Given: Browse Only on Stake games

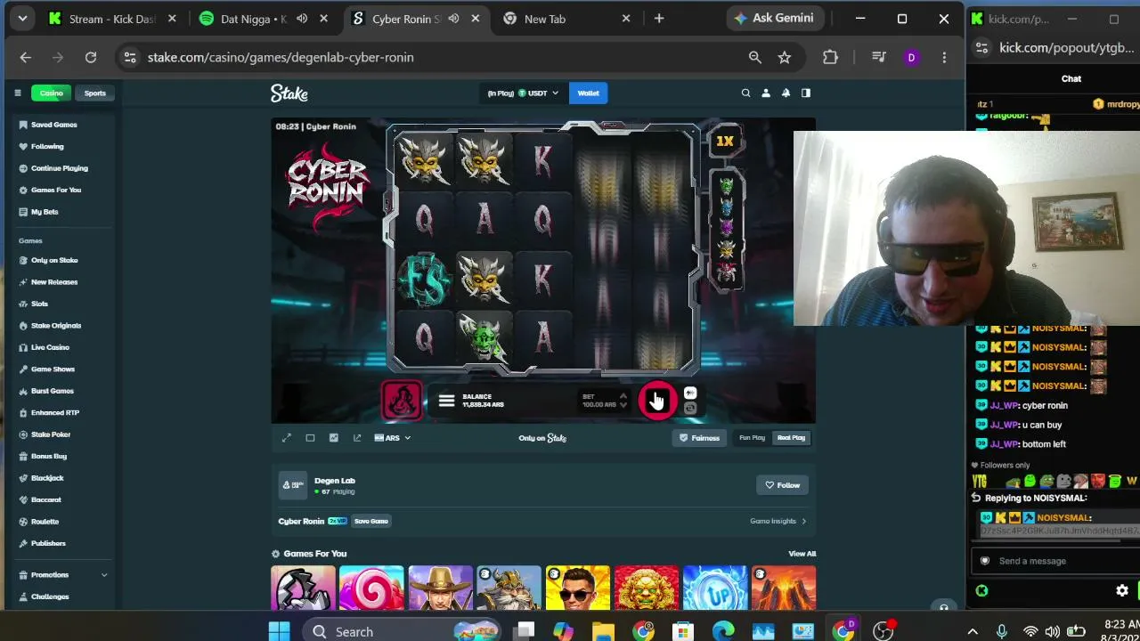Looking at the screenshot, I should (54, 260).
